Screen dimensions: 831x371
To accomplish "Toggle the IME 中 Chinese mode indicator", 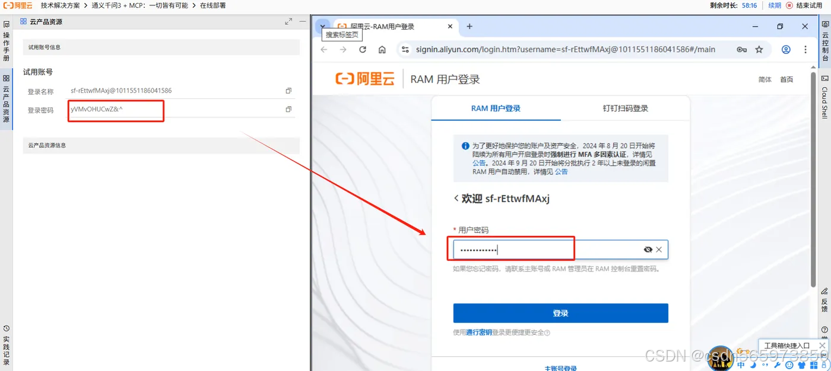I will coord(741,365).
